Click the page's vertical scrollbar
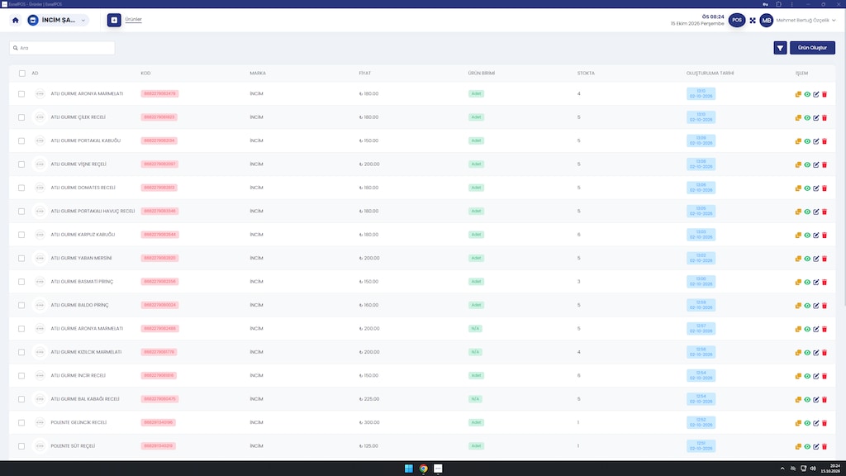846x476 pixels. coord(844,167)
